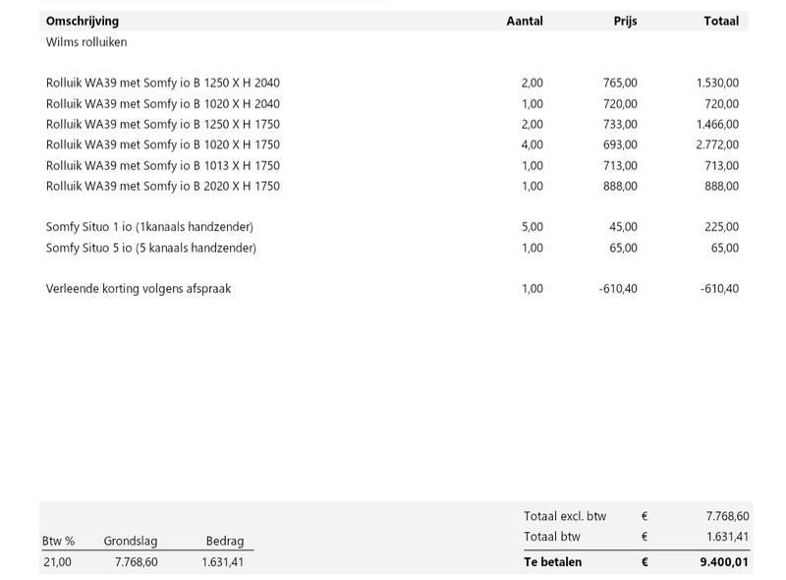786x580 pixels.
Task: Select the Somfy Situo 5 io line
Action: pyautogui.click(x=392, y=248)
